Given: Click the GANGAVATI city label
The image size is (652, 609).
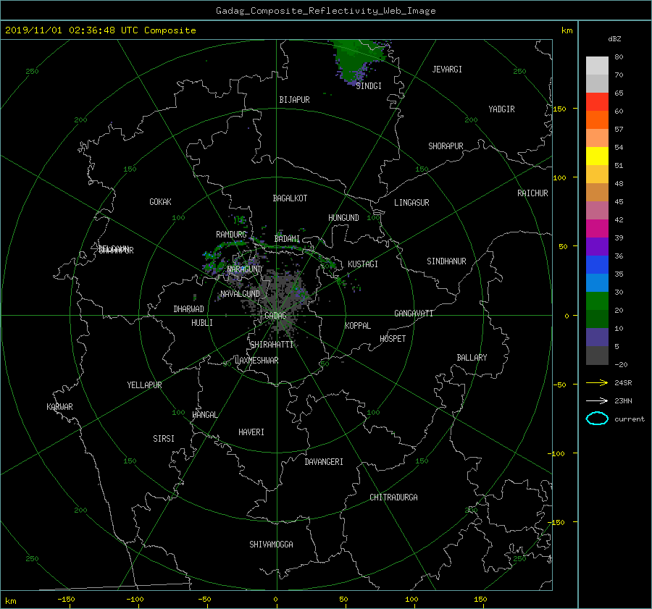Looking at the screenshot, I should (x=414, y=314).
